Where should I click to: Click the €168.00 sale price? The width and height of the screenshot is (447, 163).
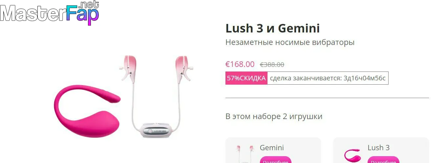[240, 64]
